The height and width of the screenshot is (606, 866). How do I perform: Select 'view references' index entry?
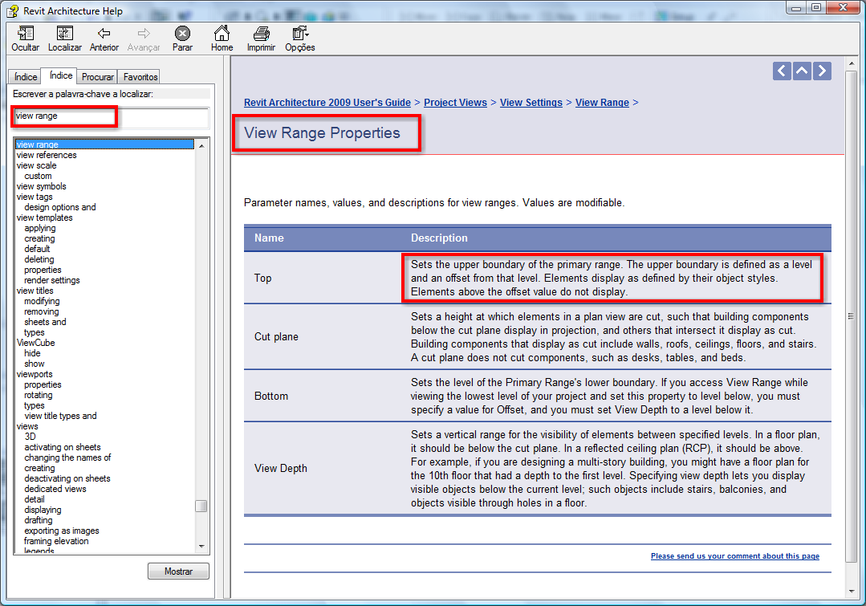(47, 155)
